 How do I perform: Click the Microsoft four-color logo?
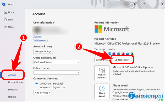coord(98,29)
